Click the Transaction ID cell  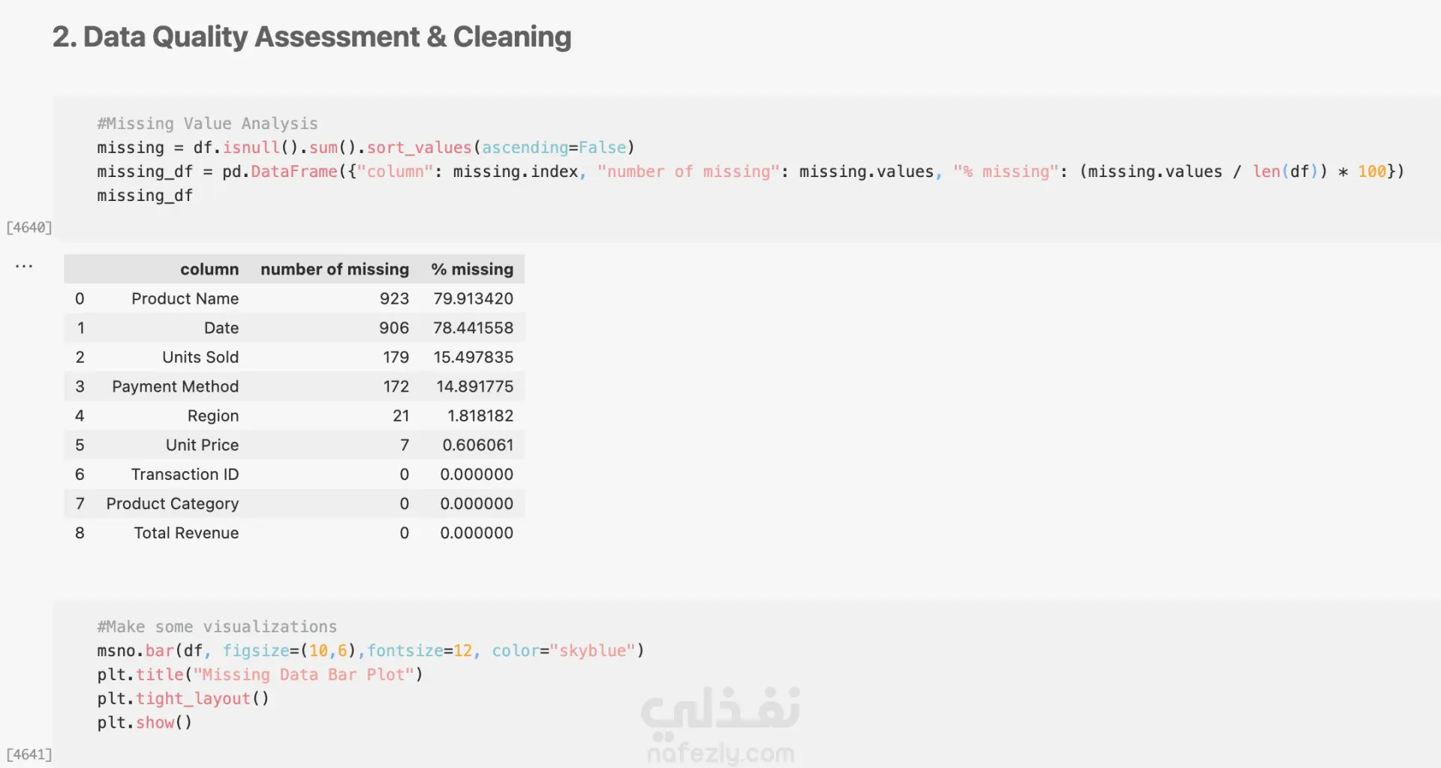coord(185,474)
